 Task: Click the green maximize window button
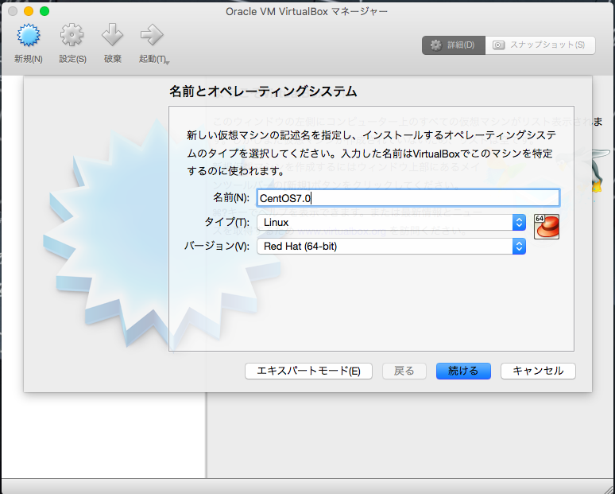44,11
